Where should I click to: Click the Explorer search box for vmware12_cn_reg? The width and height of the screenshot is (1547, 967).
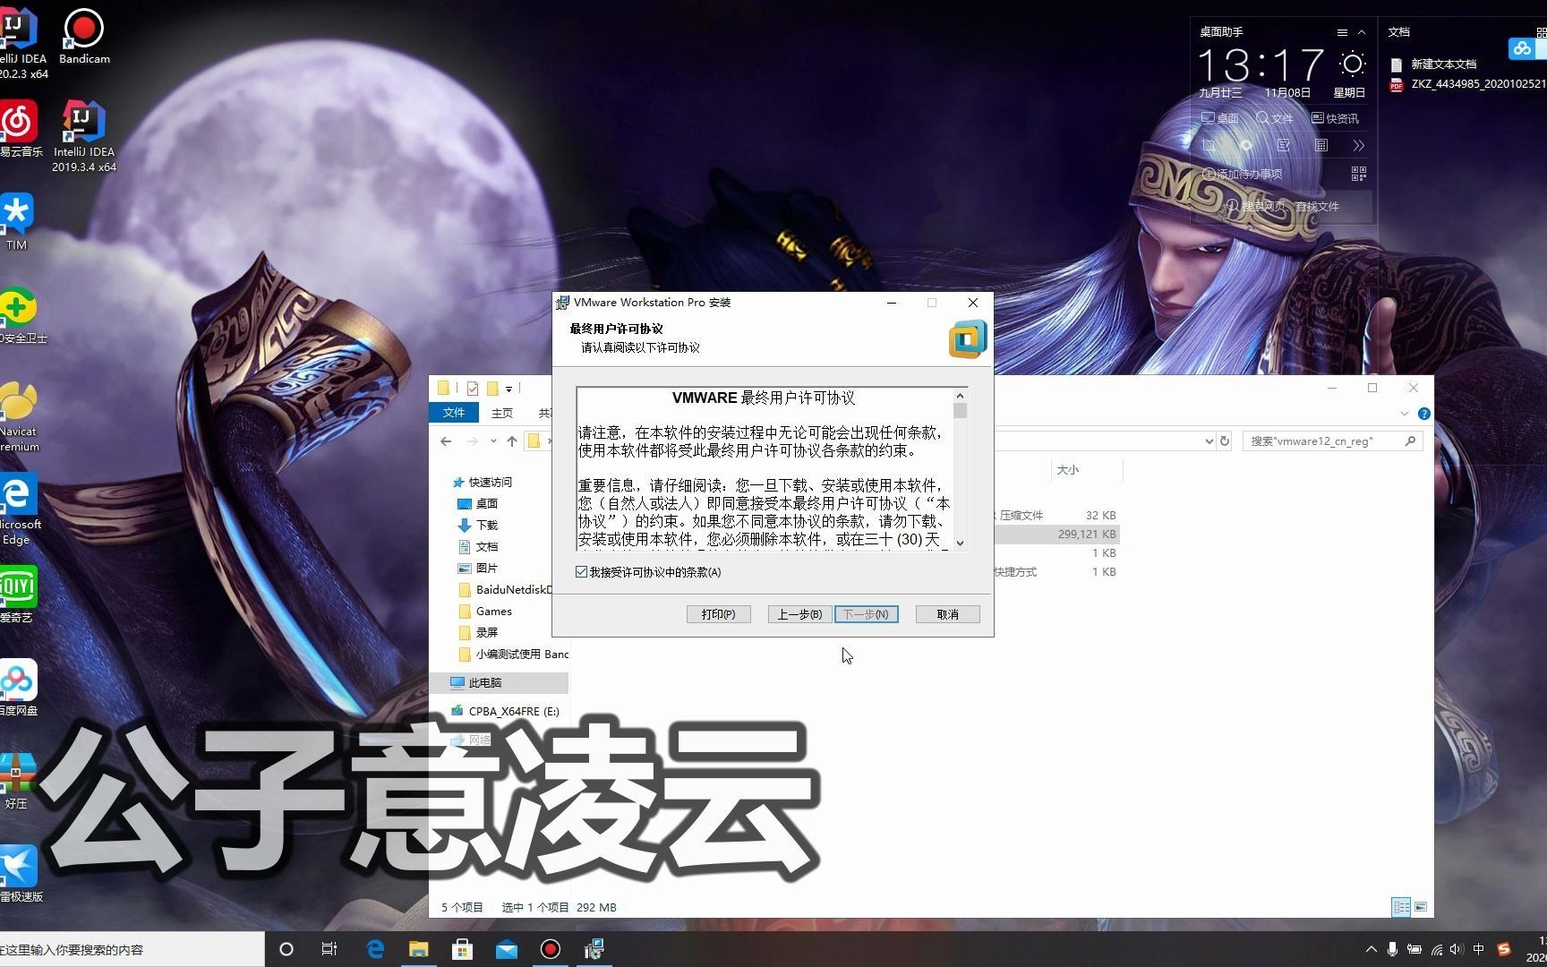[1332, 441]
